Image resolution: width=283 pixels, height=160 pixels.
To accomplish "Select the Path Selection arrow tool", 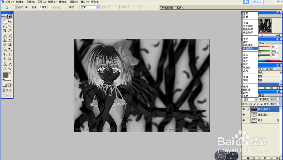I will 5,54.
